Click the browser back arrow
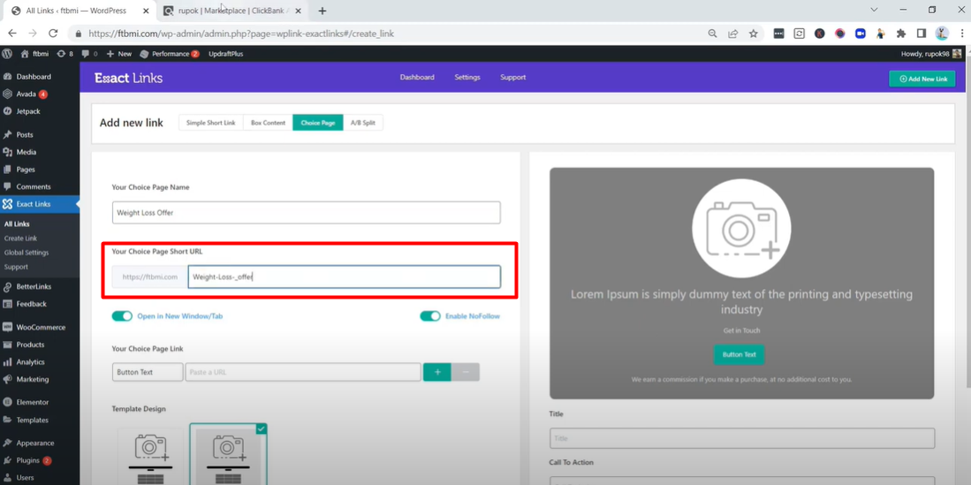971x485 pixels. (x=12, y=34)
